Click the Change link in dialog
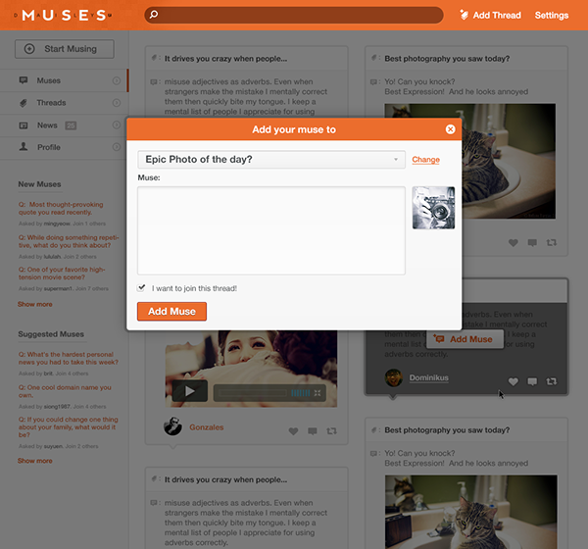 (x=425, y=160)
